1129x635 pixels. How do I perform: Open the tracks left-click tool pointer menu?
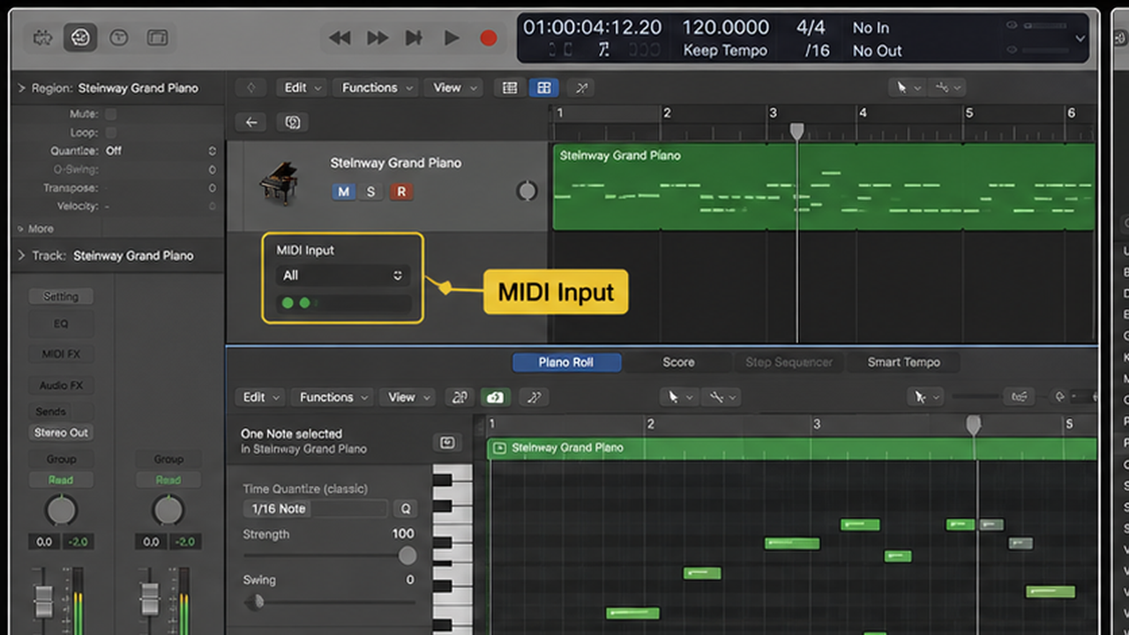(908, 87)
